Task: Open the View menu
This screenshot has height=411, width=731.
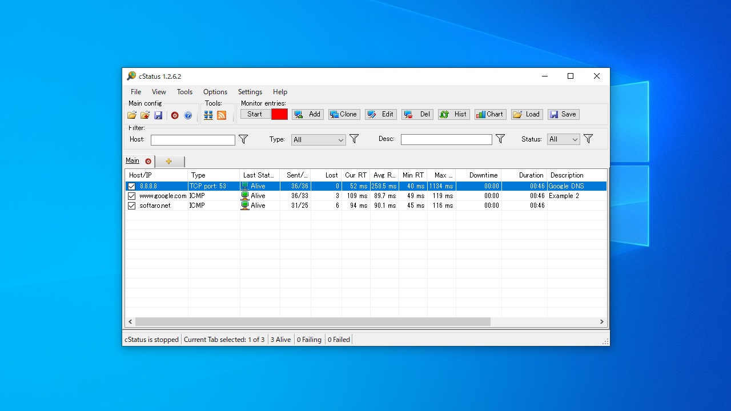Action: [159, 92]
